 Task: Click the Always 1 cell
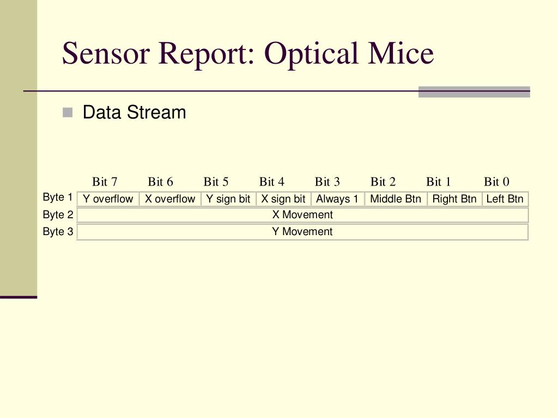pos(338,199)
